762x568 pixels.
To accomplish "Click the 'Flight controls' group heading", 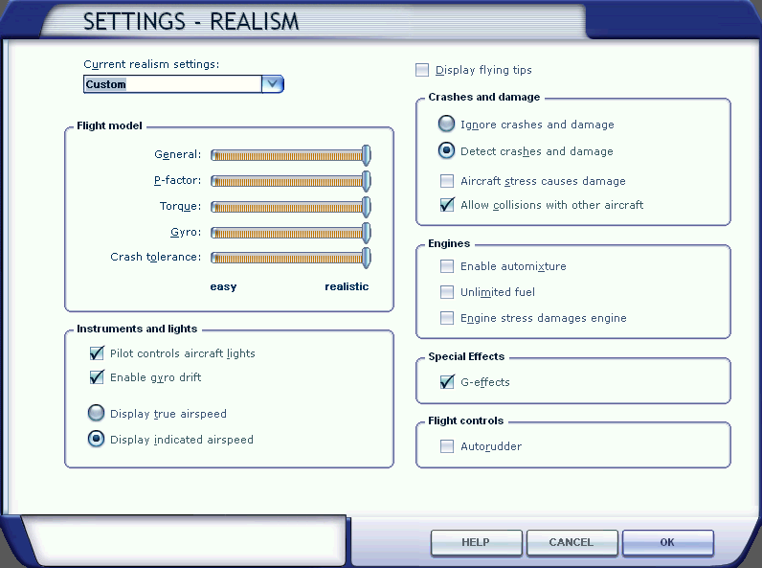I will pyautogui.click(x=465, y=420).
